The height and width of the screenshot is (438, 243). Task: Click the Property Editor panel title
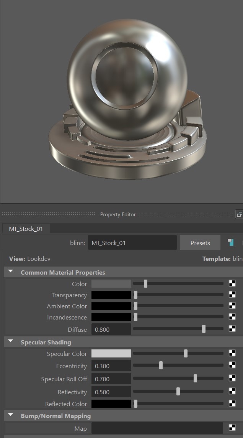[118, 214]
